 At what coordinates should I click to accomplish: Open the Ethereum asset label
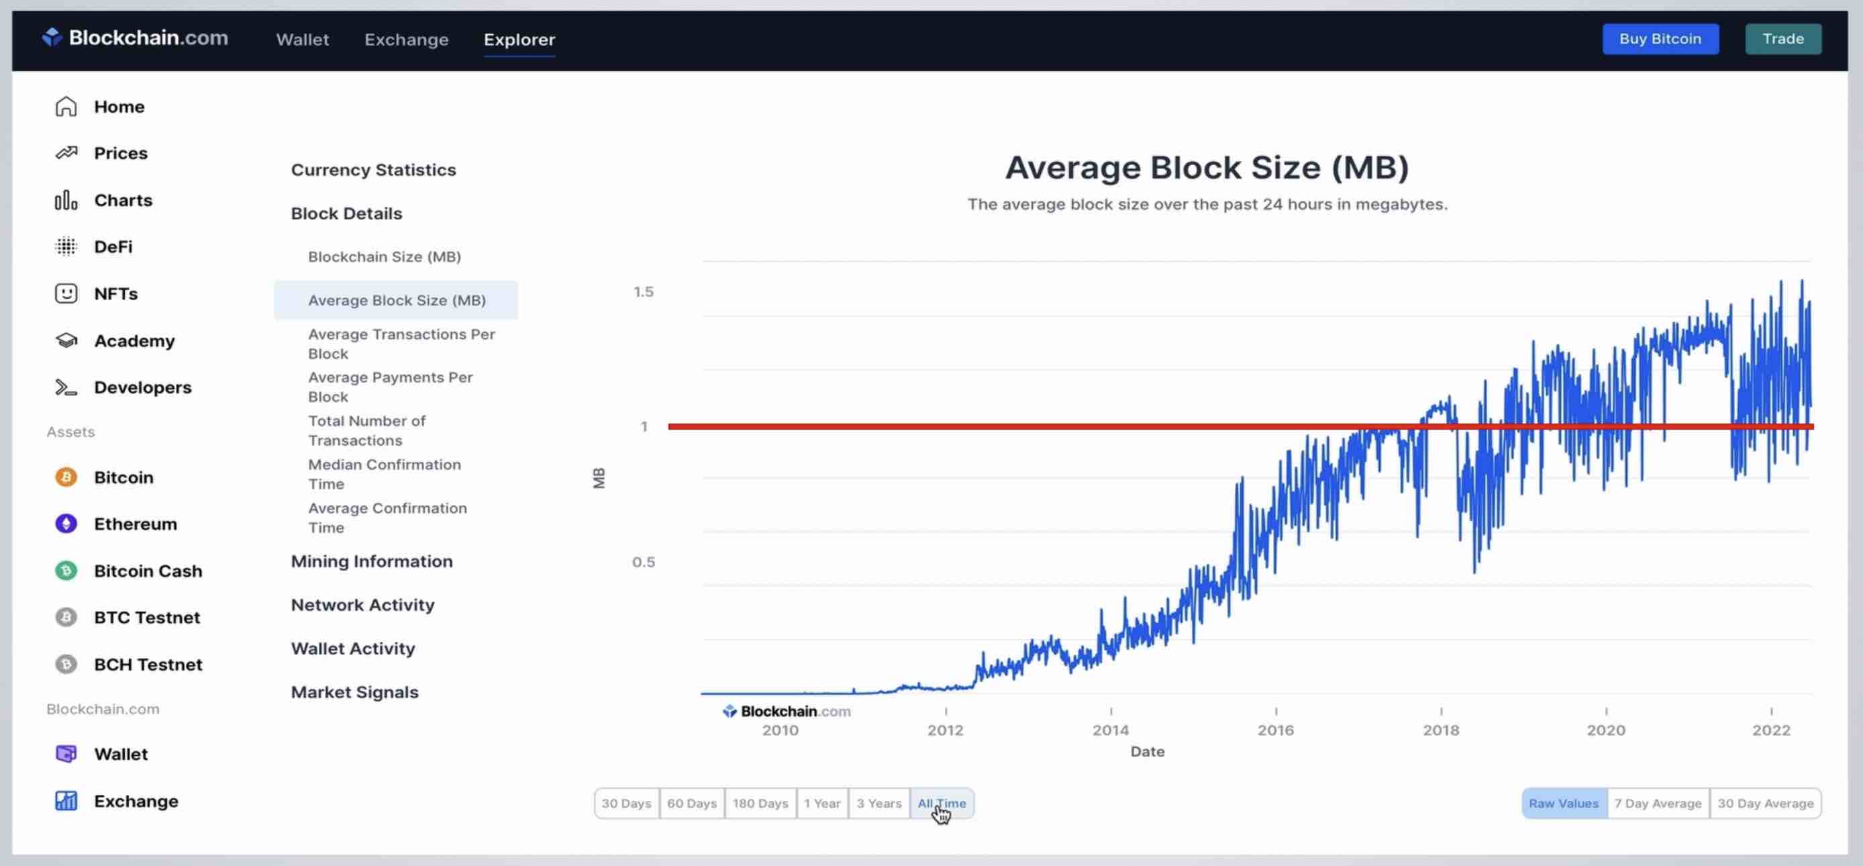[136, 523]
